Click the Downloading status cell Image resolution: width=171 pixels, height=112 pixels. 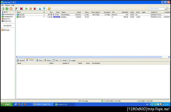pyautogui.click(x=65, y=15)
